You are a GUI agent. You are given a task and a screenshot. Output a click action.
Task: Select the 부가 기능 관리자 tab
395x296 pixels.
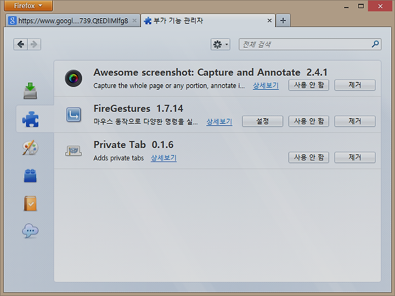(208, 20)
